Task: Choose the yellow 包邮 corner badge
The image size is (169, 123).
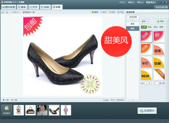Action: click(159, 62)
